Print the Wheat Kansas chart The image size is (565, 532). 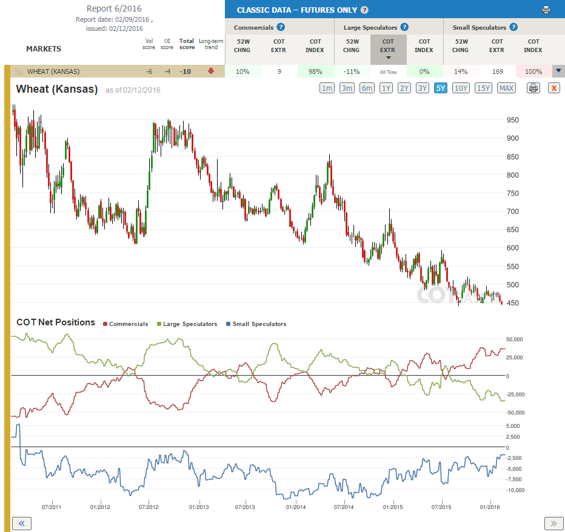(x=533, y=88)
